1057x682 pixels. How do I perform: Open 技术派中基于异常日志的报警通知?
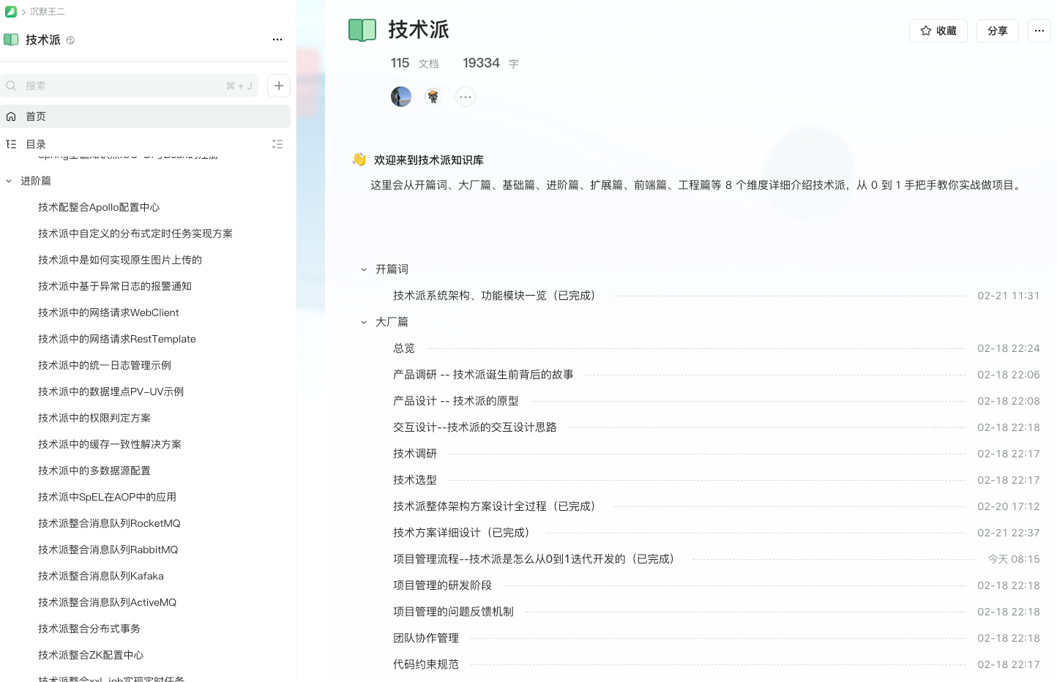[x=115, y=286]
